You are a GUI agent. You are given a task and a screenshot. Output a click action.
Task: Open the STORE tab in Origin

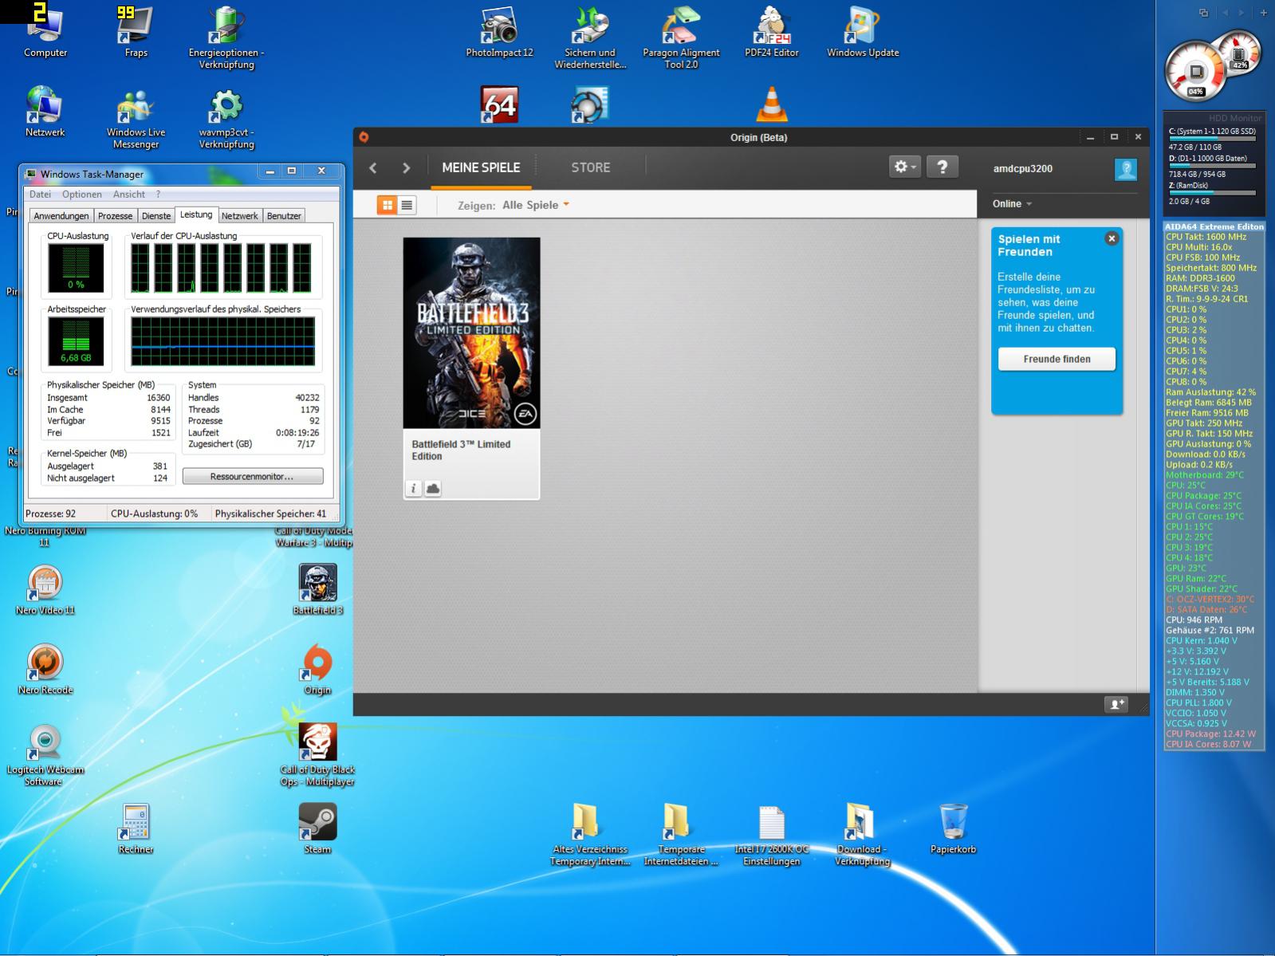pyautogui.click(x=591, y=167)
